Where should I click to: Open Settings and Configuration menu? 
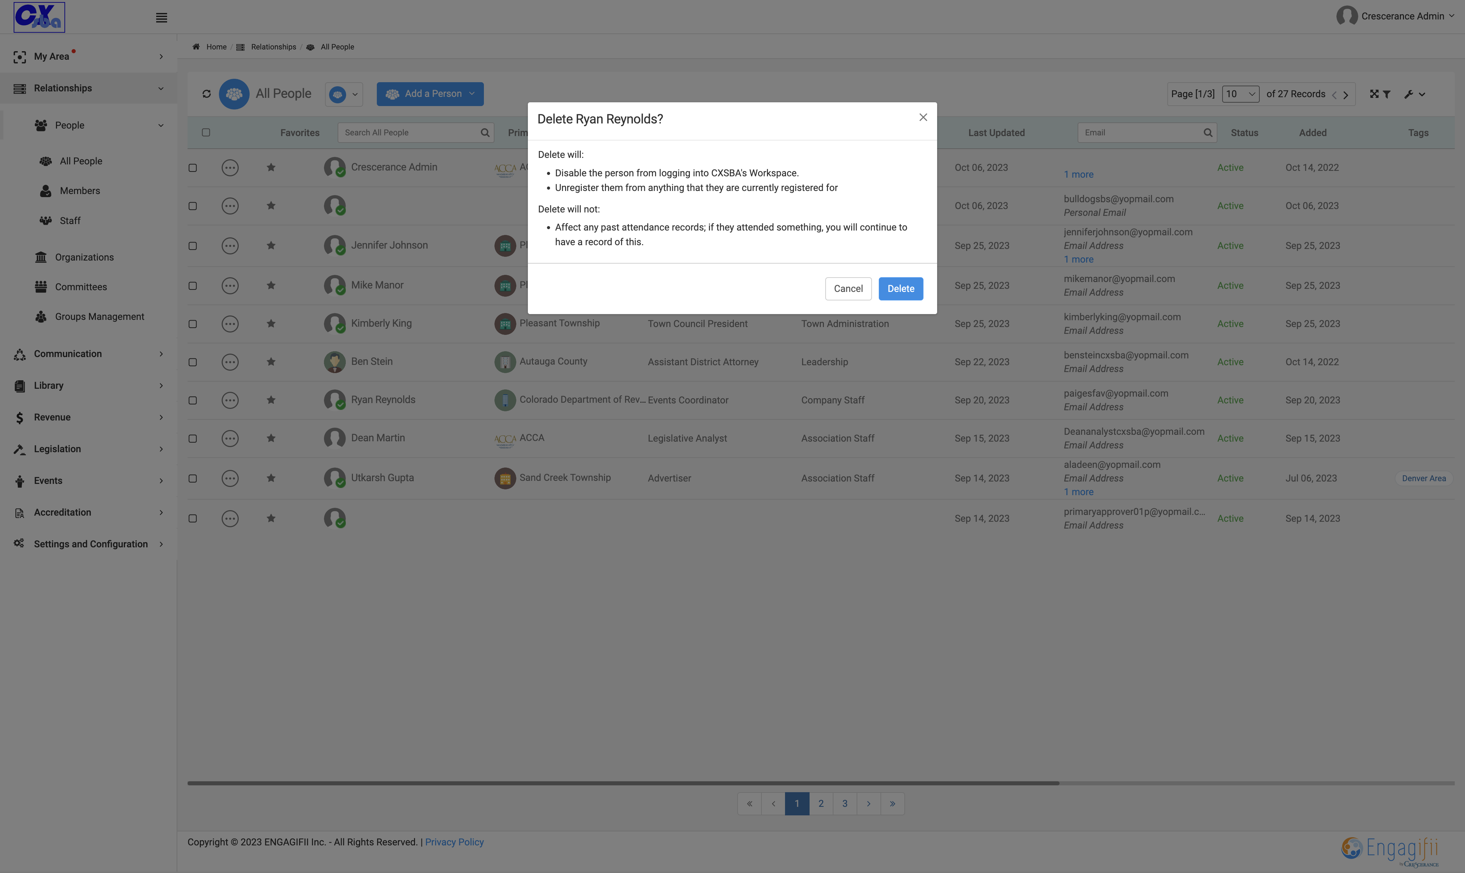[88, 545]
